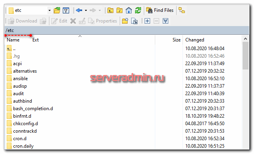Sort by the Changed column header
Screen dimensions: 254x154
pyautogui.click(x=195, y=40)
